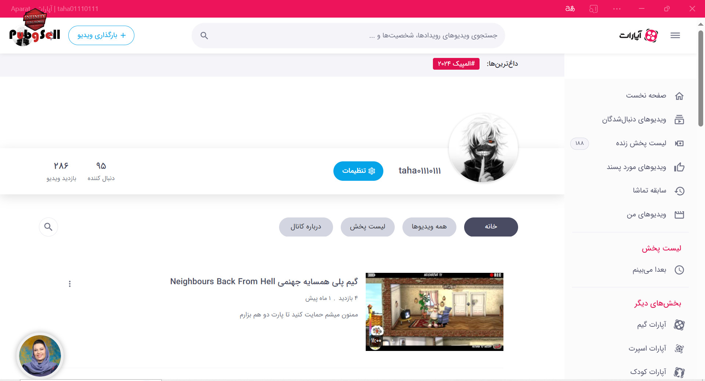Click the My Videos clapperboard icon
Viewport: 705px width, 381px height.
point(679,215)
